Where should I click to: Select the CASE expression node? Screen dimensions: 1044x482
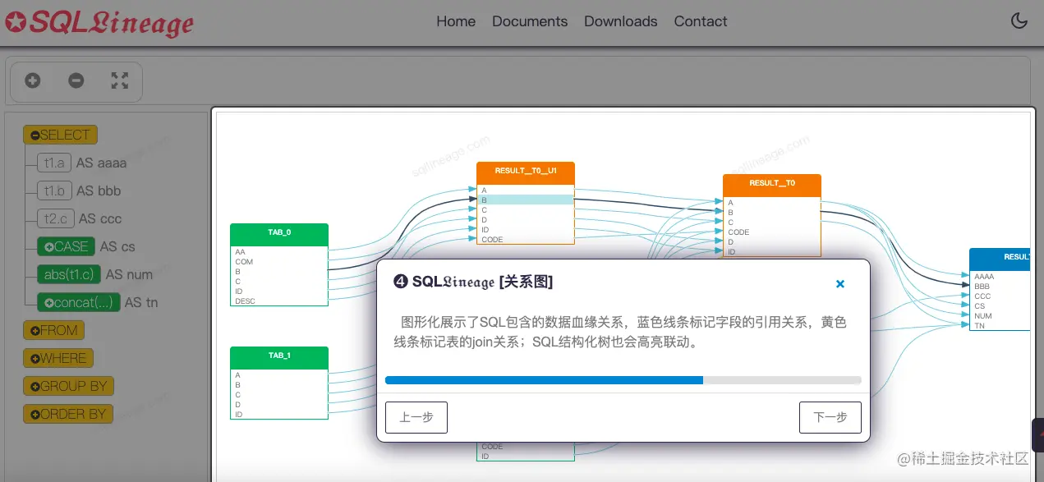coord(66,246)
